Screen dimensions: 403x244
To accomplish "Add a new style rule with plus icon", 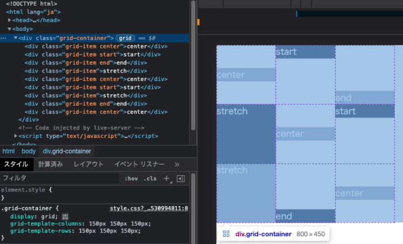I will click(167, 178).
